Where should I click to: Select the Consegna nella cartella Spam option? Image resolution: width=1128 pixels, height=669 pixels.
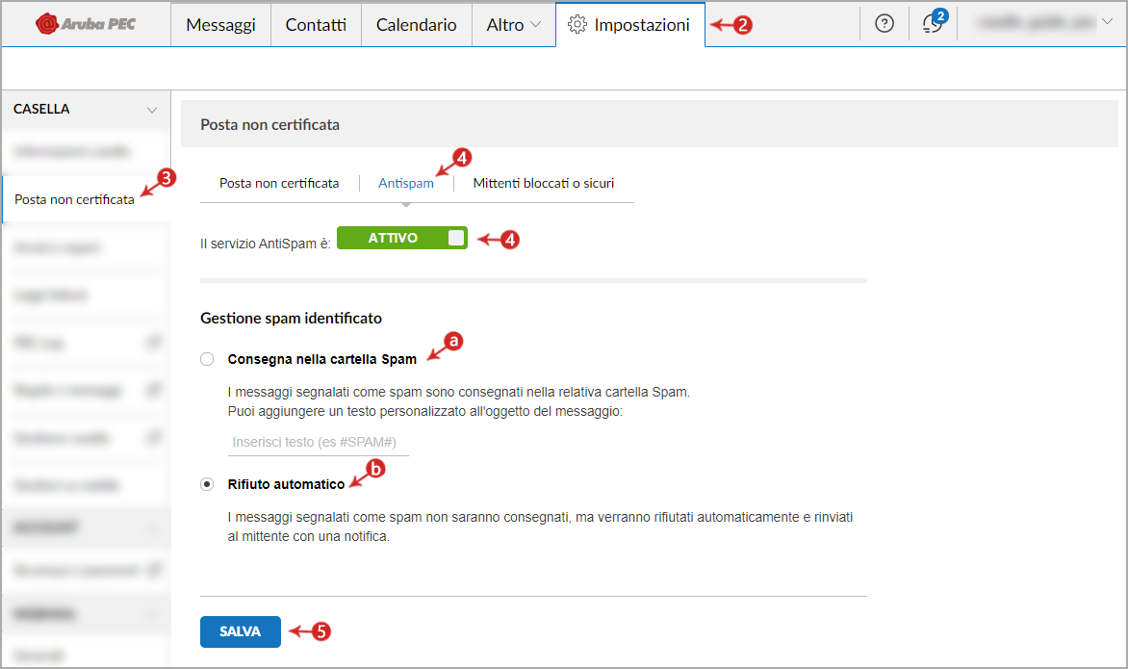pyautogui.click(x=207, y=358)
